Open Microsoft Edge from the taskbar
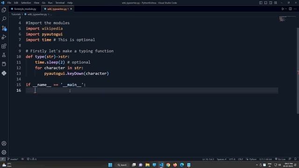 point(182,165)
